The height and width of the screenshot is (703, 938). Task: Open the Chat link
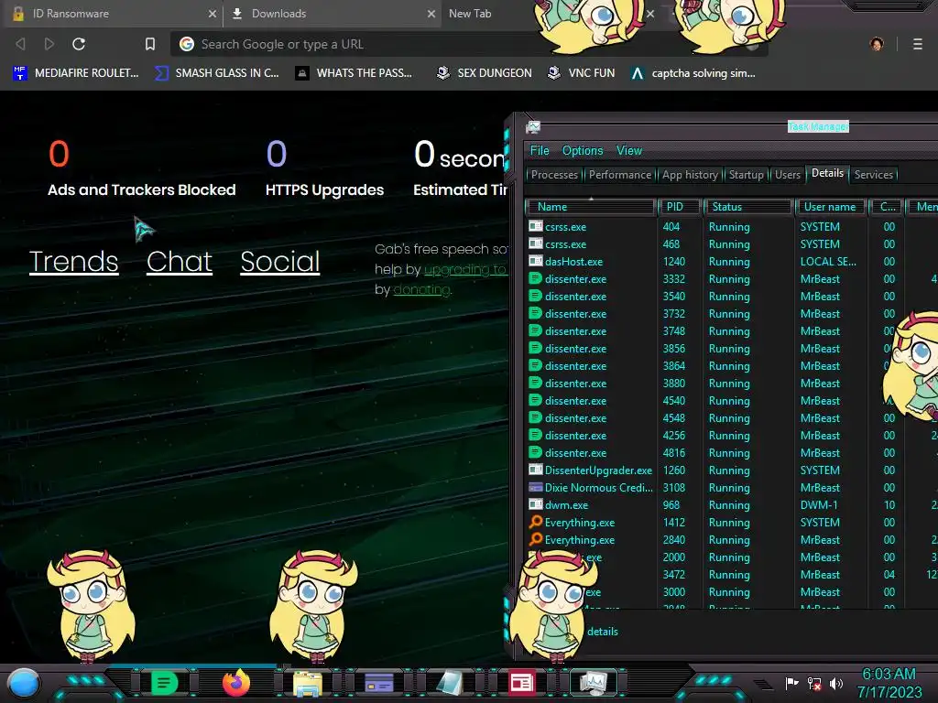point(180,262)
